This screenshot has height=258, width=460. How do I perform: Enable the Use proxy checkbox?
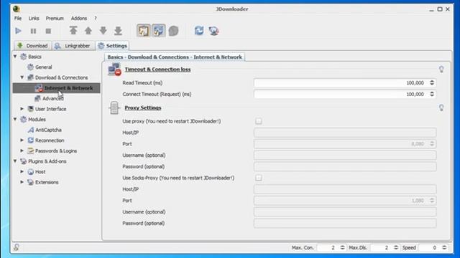click(259, 121)
